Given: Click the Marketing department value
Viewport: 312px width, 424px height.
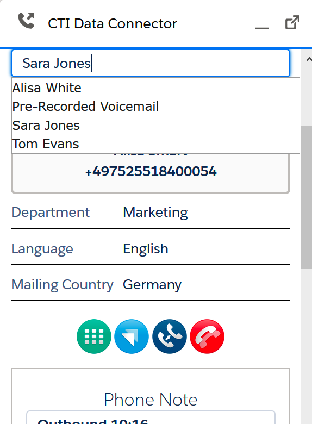Looking at the screenshot, I should click(x=155, y=213).
